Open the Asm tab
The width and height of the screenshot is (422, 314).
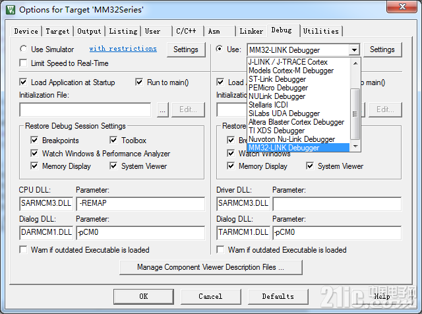point(220,31)
